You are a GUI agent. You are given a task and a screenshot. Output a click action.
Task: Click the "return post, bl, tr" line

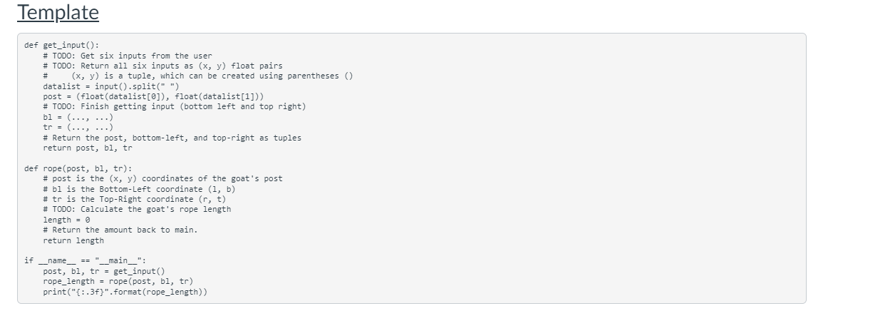pyautogui.click(x=88, y=148)
